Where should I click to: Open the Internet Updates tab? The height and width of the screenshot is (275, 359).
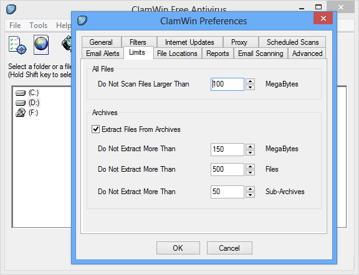pyautogui.click(x=189, y=42)
